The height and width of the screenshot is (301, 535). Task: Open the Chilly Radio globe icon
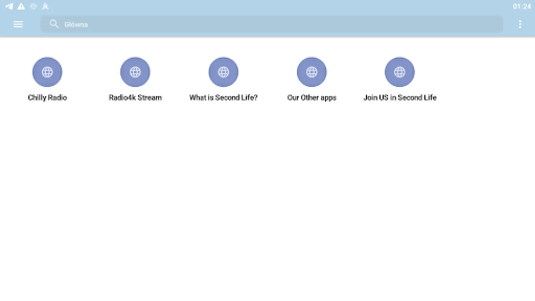click(47, 72)
